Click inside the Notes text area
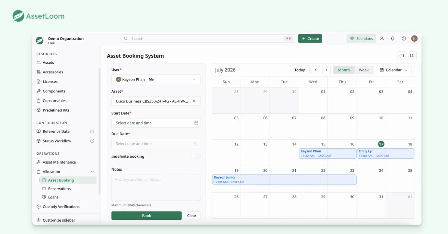448x234 pixels. click(x=156, y=188)
